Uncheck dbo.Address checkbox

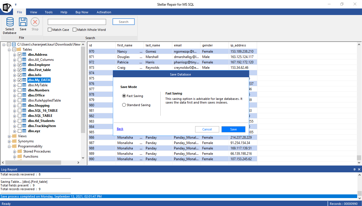(x=20, y=55)
